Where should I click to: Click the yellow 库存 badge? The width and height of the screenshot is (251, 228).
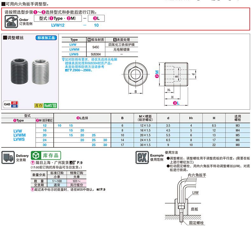click(x=38, y=105)
